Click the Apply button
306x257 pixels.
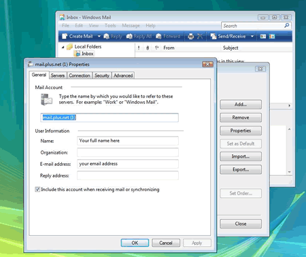click(197, 243)
